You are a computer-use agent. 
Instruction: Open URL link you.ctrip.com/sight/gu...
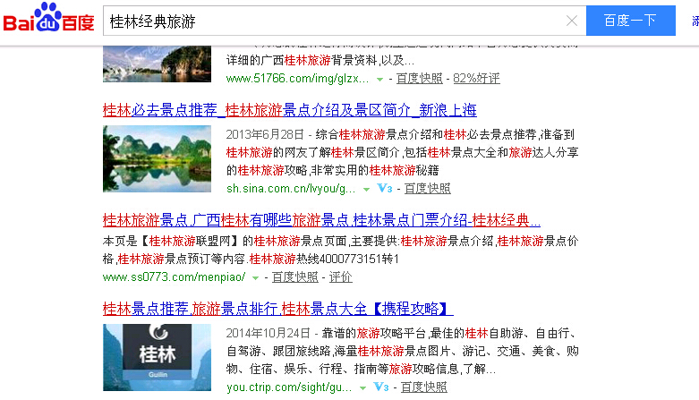(x=289, y=387)
